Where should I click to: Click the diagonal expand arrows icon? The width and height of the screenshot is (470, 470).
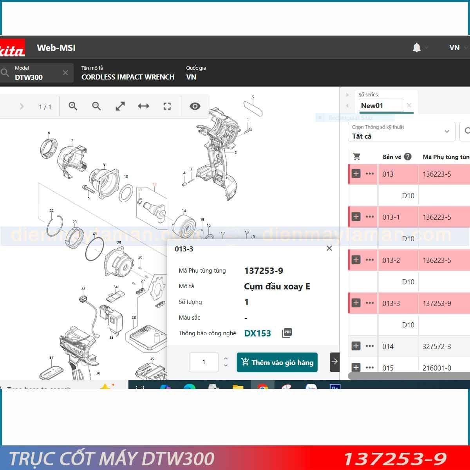120,106
